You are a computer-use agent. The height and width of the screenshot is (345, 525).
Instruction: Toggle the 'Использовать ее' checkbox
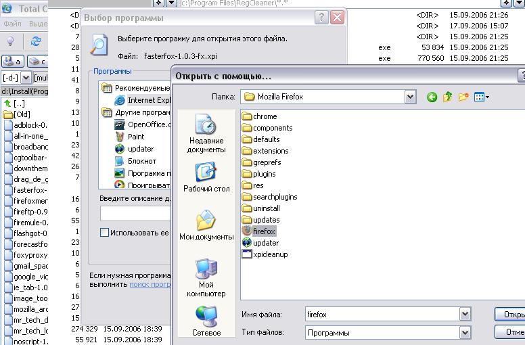[104, 233]
